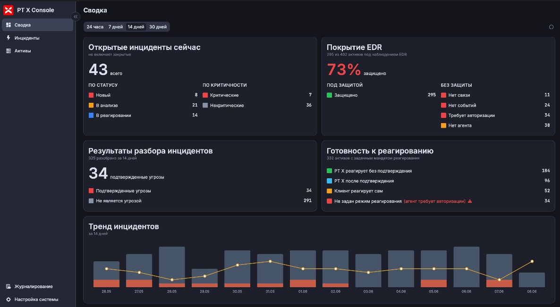Collapse the sidebar with the double-chevron button
The width and height of the screenshot is (560, 307).
click(x=76, y=17)
